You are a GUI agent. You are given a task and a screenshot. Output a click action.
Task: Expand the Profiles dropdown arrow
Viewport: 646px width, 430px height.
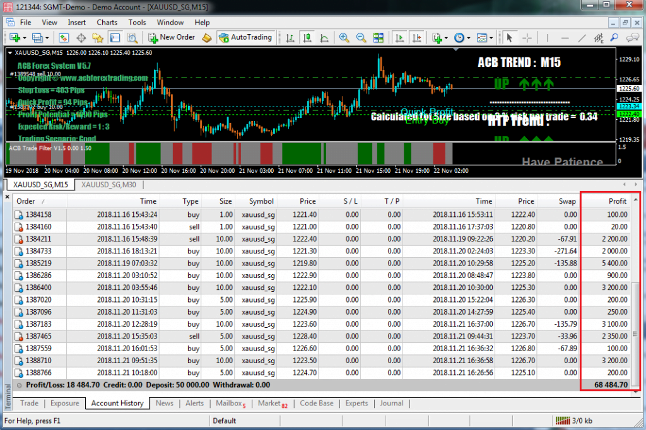47,38
